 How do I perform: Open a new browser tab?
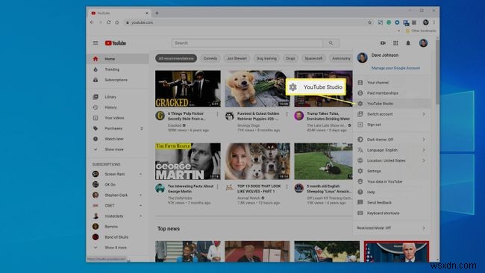pos(157,13)
